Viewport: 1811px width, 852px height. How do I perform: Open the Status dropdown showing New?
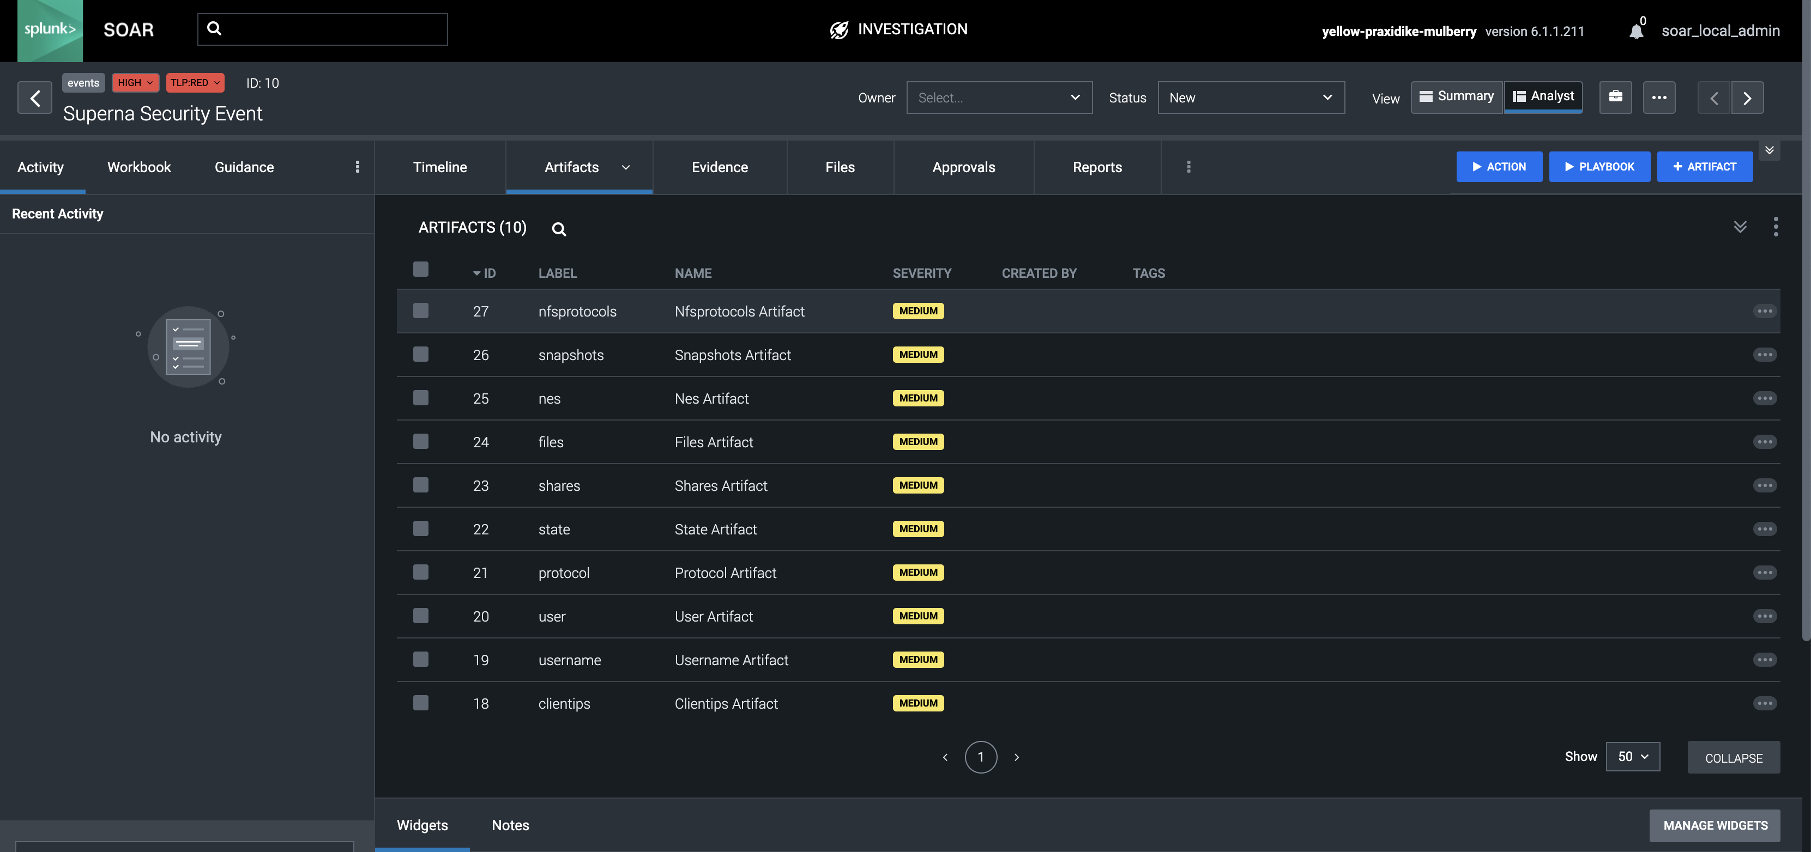click(x=1251, y=97)
